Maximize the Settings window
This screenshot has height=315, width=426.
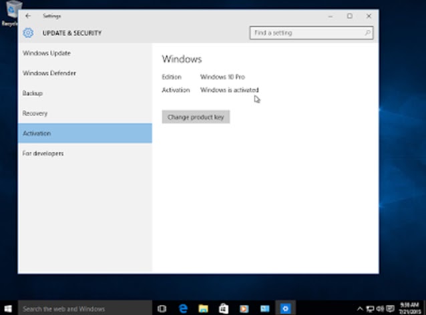click(350, 16)
